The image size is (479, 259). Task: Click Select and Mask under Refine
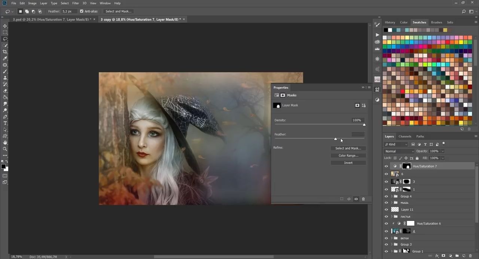[348, 148]
